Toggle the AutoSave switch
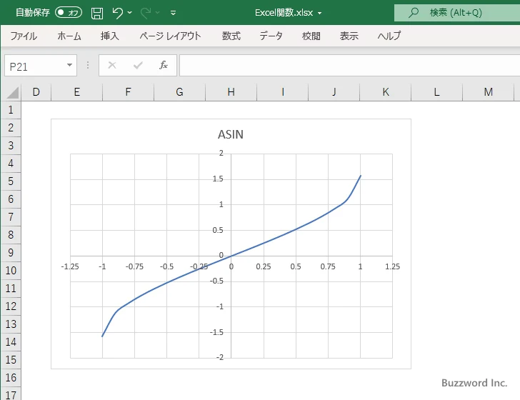520x400 pixels. point(69,13)
